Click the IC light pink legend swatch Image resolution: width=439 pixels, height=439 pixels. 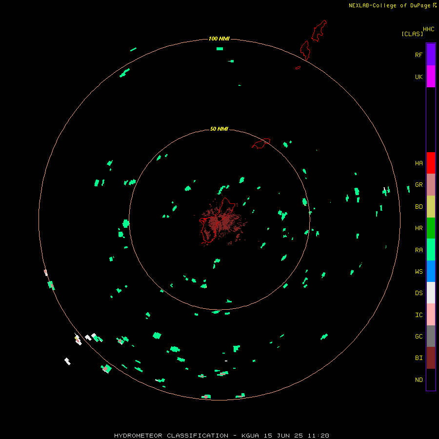431,315
